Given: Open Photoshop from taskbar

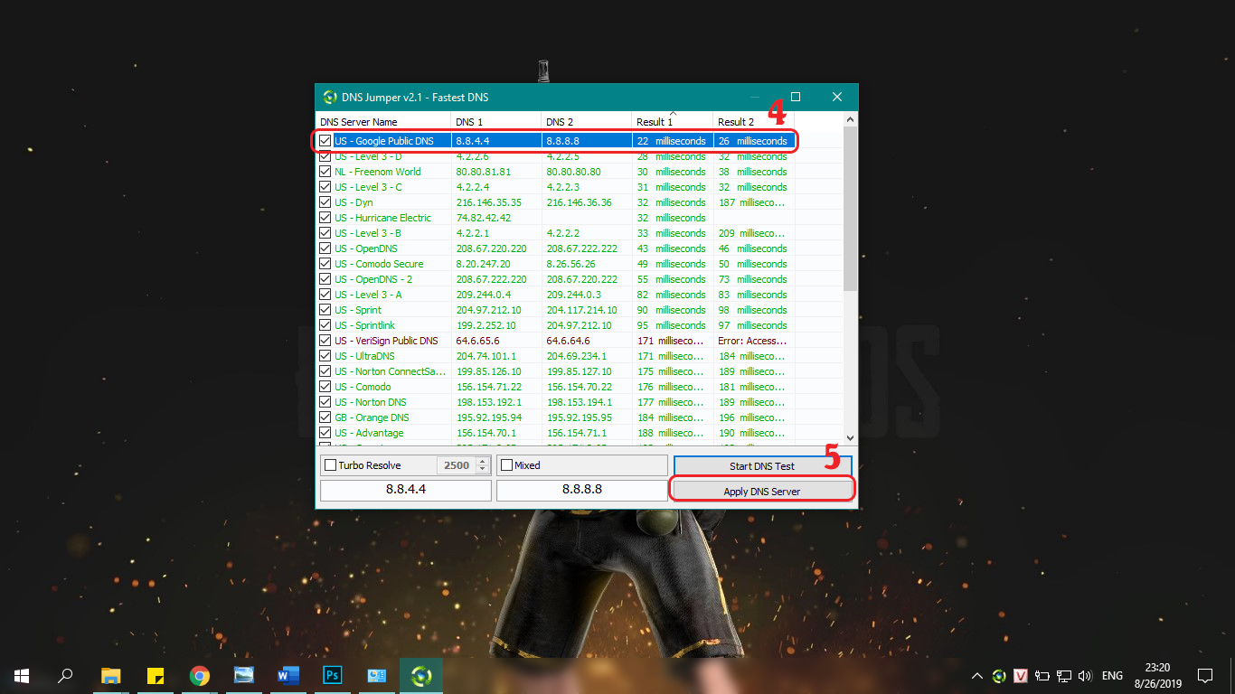Looking at the screenshot, I should (332, 675).
